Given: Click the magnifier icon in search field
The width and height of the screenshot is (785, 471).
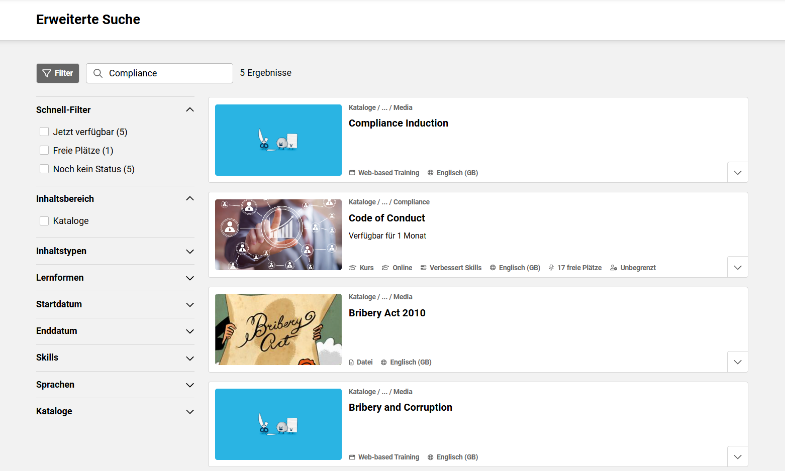Looking at the screenshot, I should pos(98,73).
